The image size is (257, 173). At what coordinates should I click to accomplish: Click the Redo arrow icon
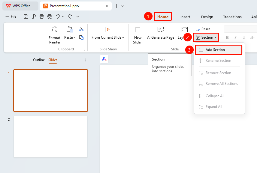point(70,16)
